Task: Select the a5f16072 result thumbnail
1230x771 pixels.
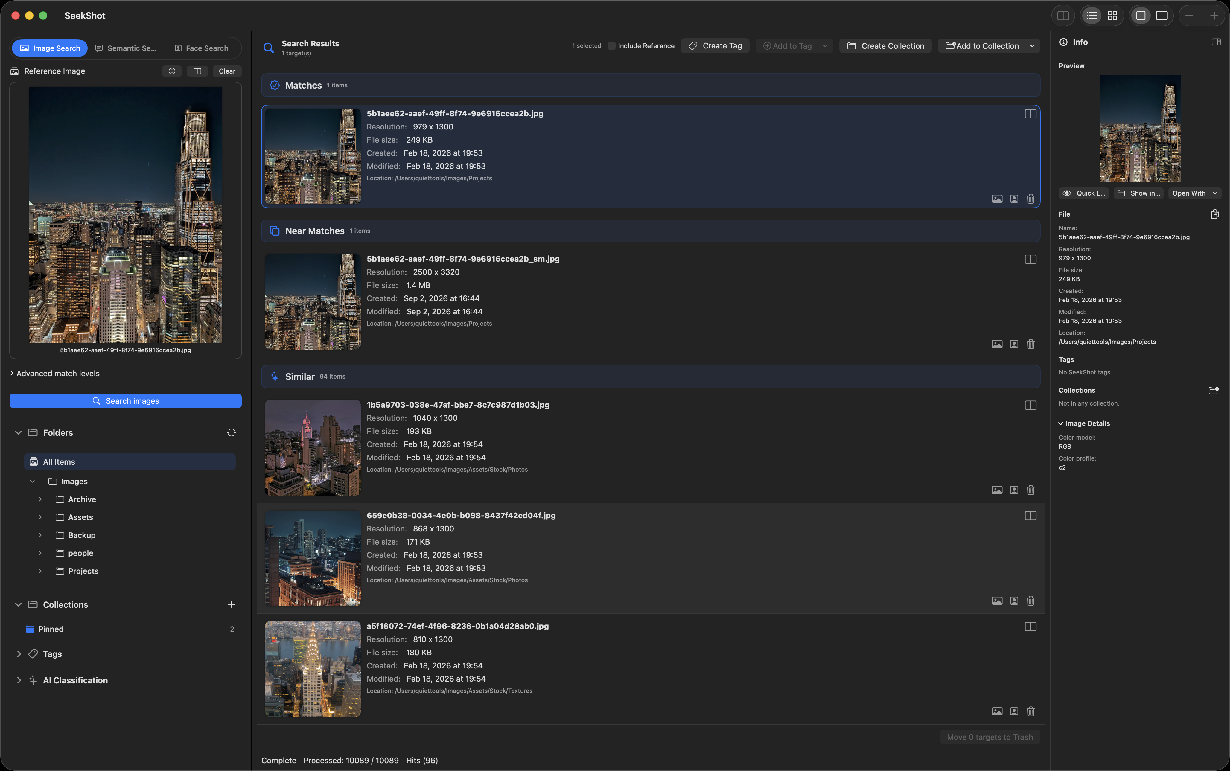Action: pyautogui.click(x=313, y=669)
